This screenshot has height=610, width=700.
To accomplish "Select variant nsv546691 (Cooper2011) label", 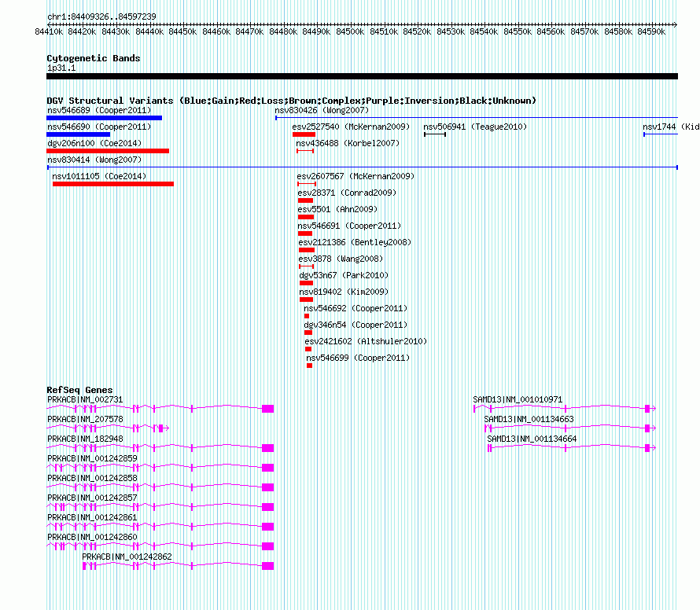I will click(349, 226).
